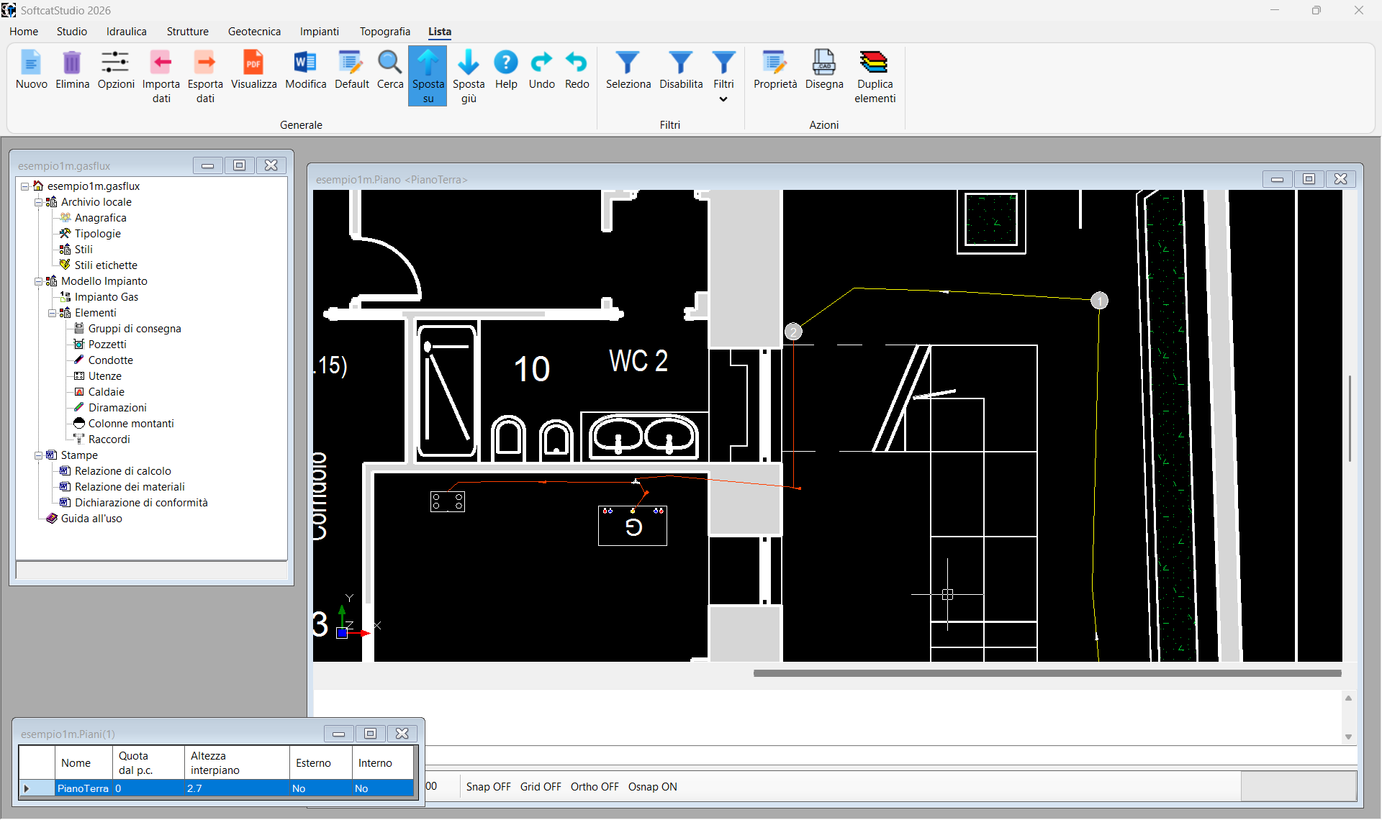Toggle Snap OFF in status bar
The image size is (1382, 820).
point(488,787)
